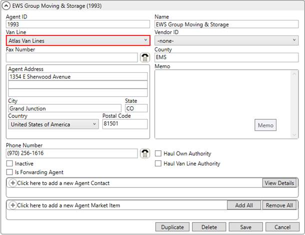Screen dimensions: 305x235
Task: Enable the Inactive checkbox
Action: coord(9,164)
